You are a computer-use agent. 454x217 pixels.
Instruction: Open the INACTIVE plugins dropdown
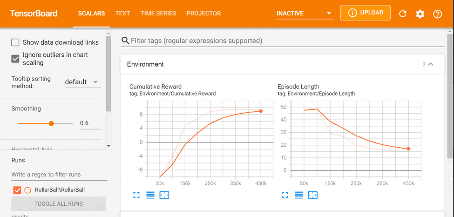(304, 14)
